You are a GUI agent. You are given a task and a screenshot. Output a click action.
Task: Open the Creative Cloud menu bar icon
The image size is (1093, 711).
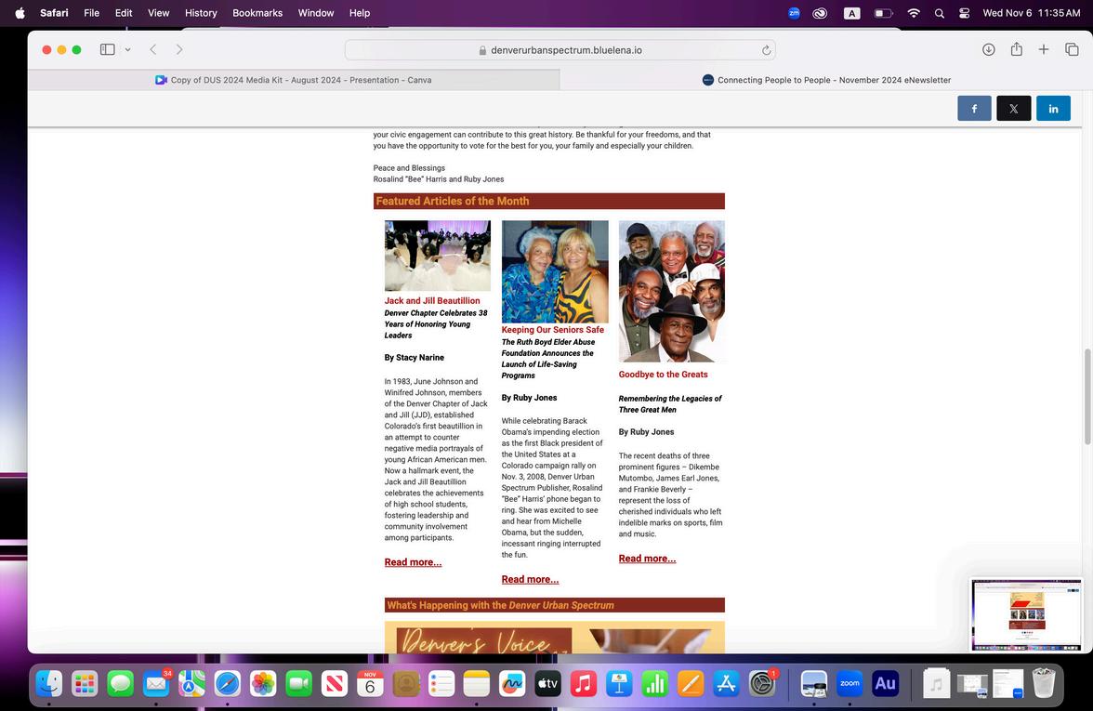click(820, 13)
